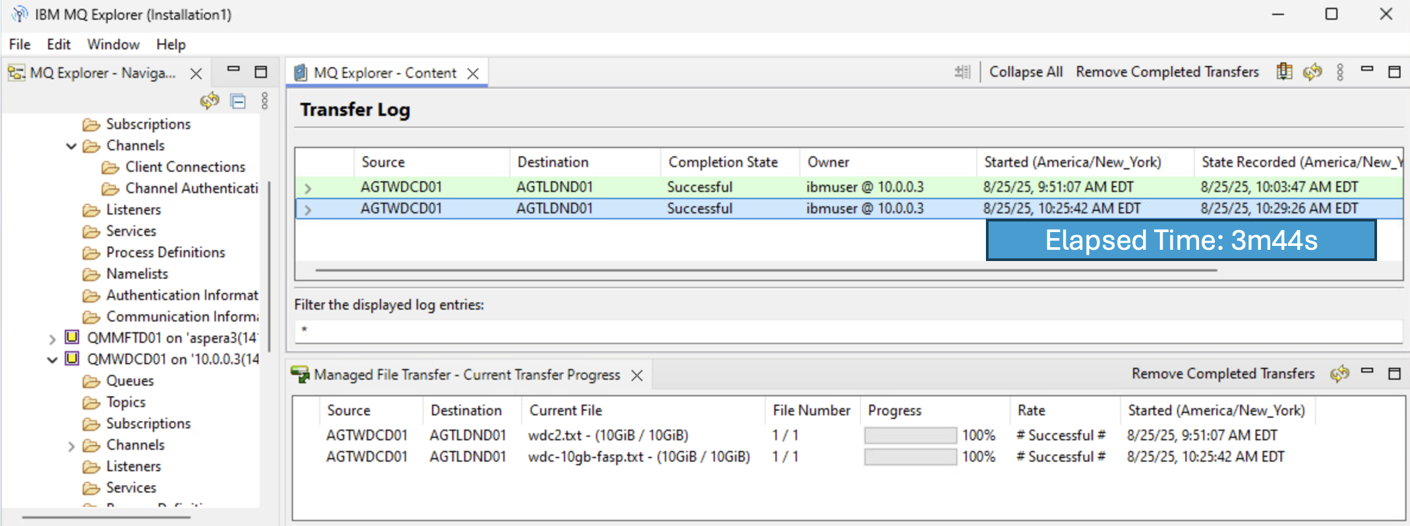Click the Navigator tree horizontal scrollbar
The image size is (1410, 526).
pos(106,517)
